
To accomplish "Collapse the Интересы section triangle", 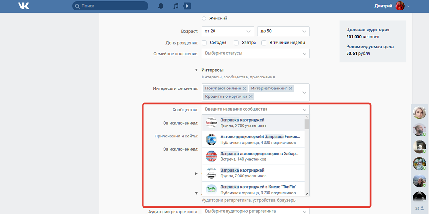I will point(196,70).
